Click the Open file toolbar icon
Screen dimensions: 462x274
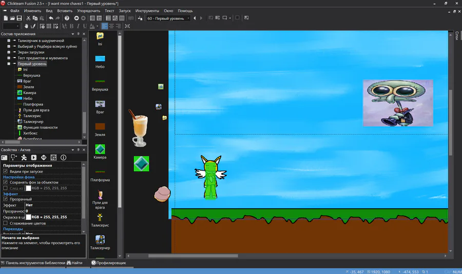[12, 19]
